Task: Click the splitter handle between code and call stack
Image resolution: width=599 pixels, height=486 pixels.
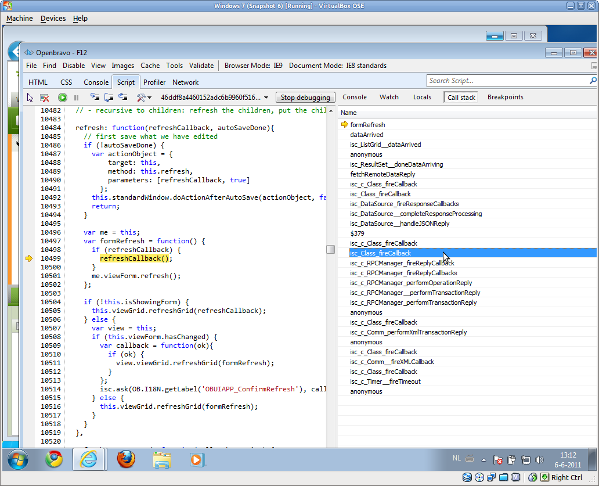Action: (330, 249)
